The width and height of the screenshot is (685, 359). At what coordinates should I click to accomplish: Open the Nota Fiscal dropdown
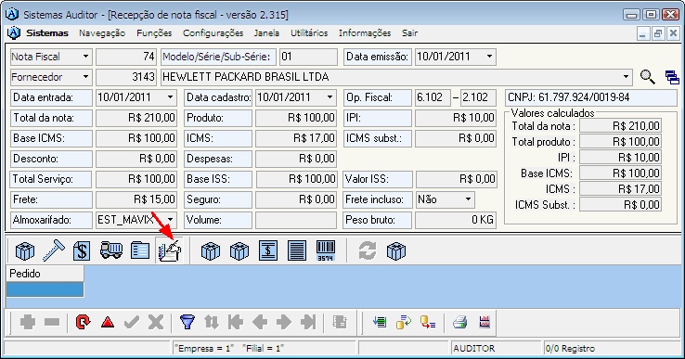click(x=85, y=57)
